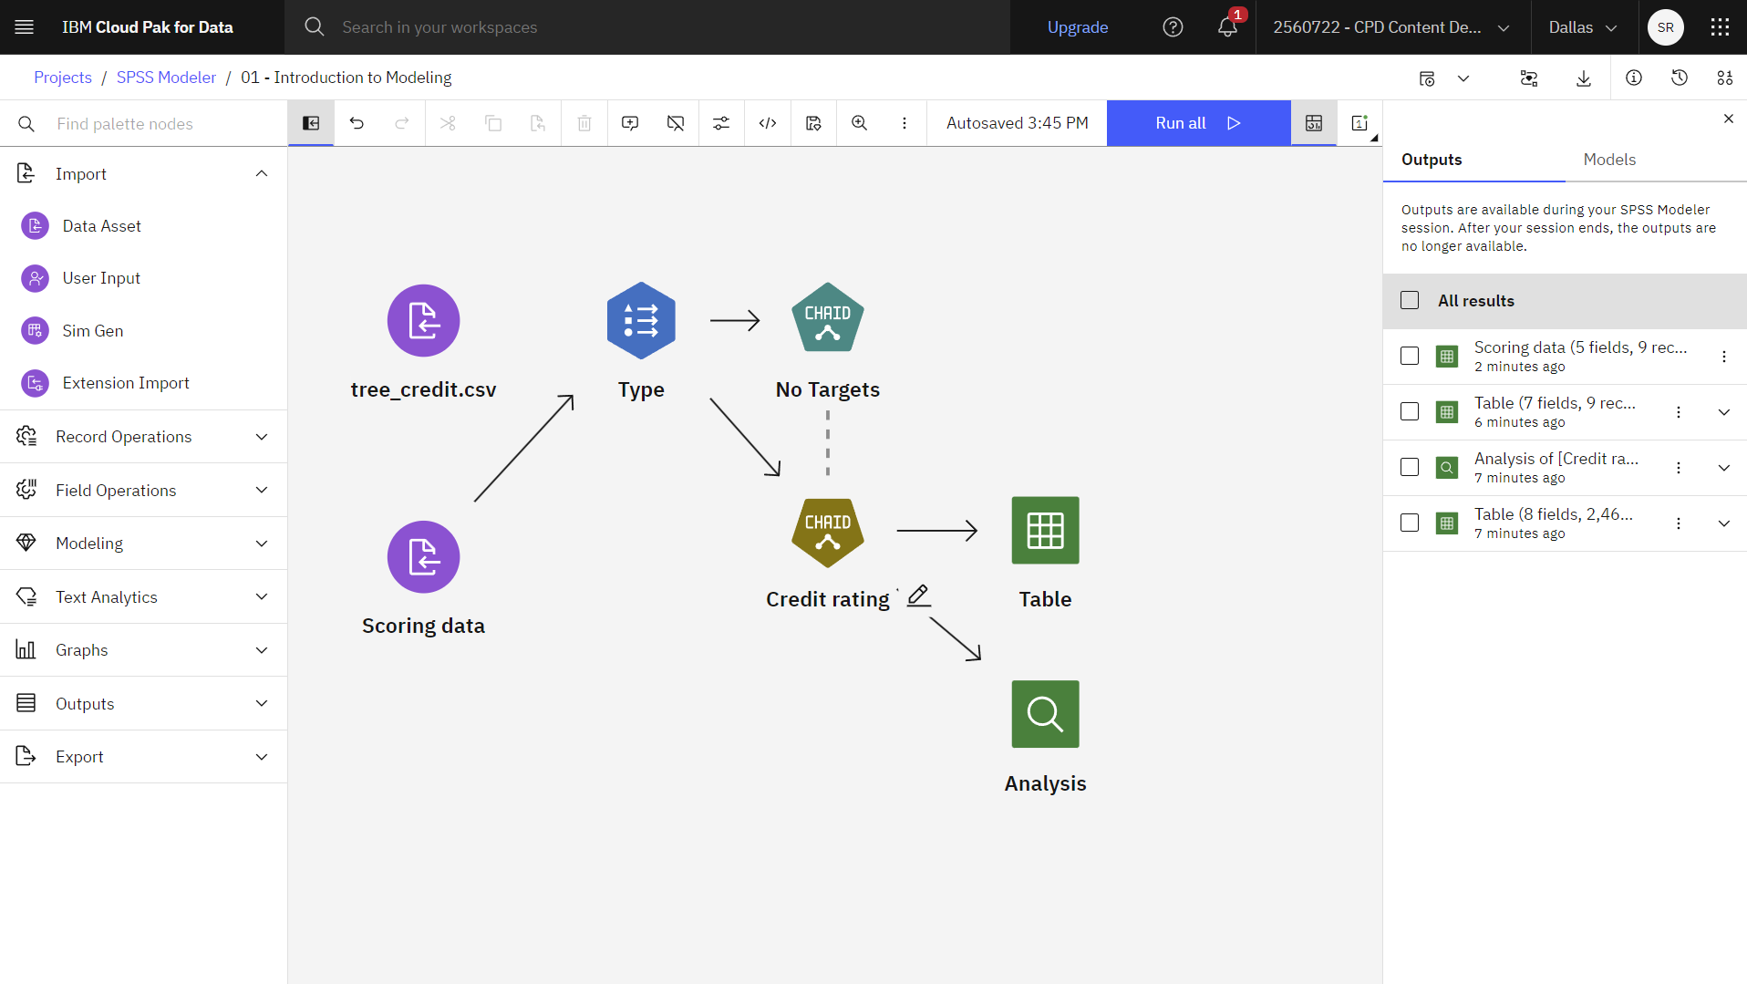The width and height of the screenshot is (1747, 984).
Task: Toggle the palette panel icon in the toolbar
Action: [x=311, y=123]
